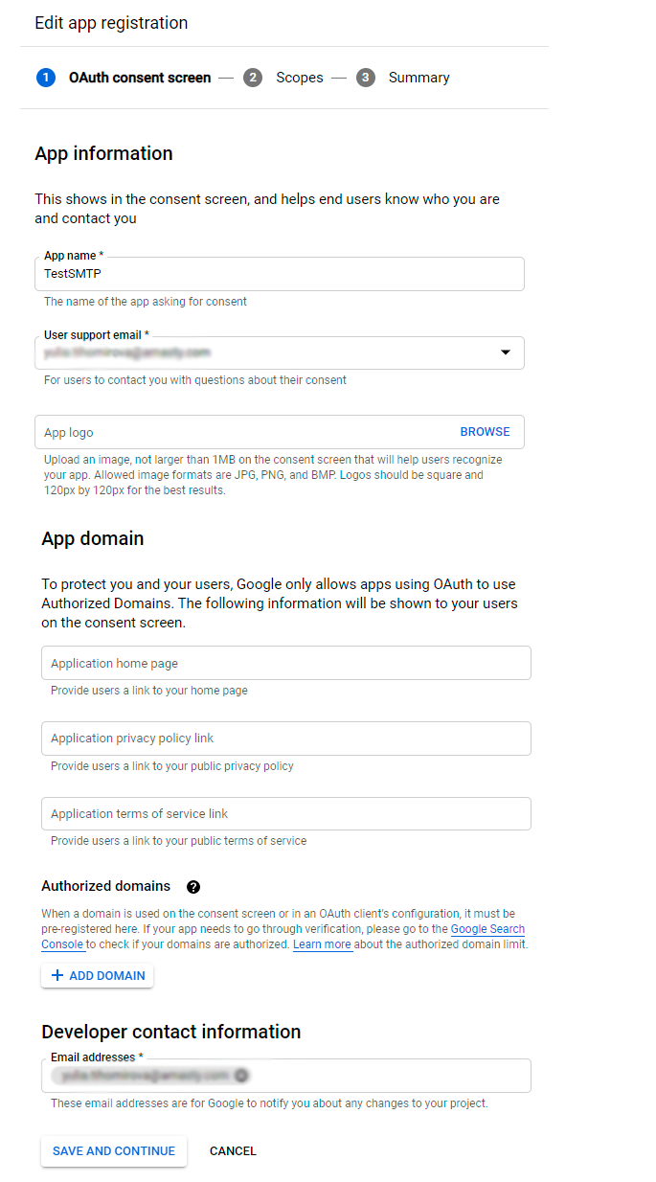Click the step 3 Summary number circle
Viewport: 656px width, 1182px height.
point(366,78)
